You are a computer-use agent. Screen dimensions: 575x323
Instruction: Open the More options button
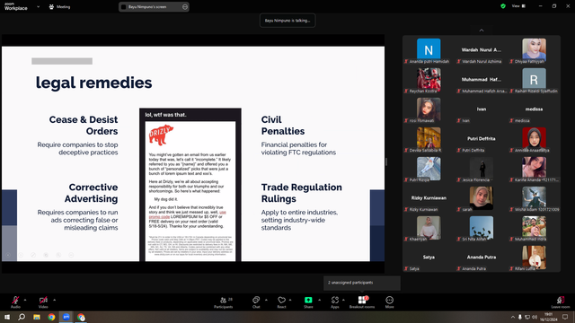(x=389, y=301)
